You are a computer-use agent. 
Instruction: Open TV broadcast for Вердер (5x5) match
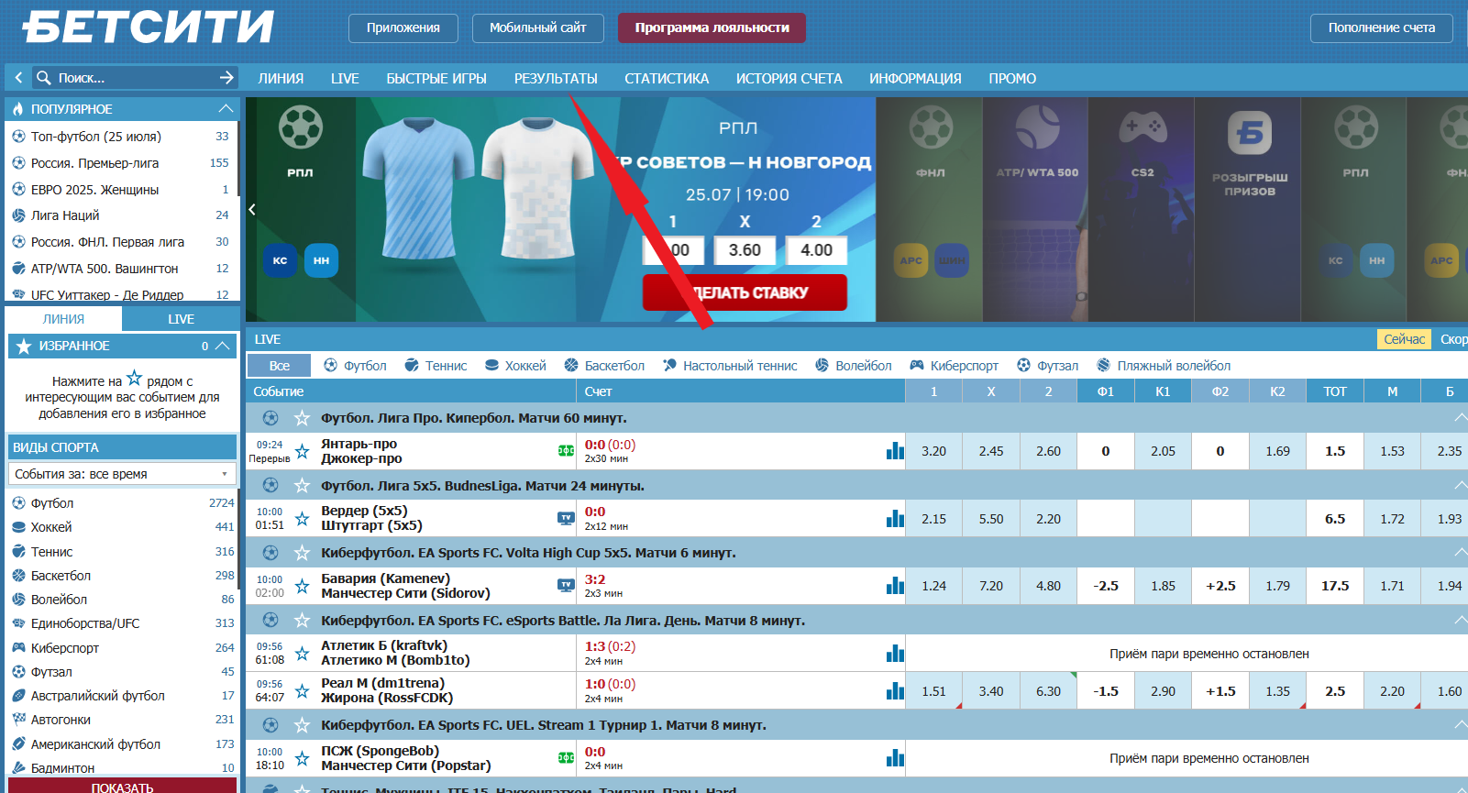click(x=566, y=518)
